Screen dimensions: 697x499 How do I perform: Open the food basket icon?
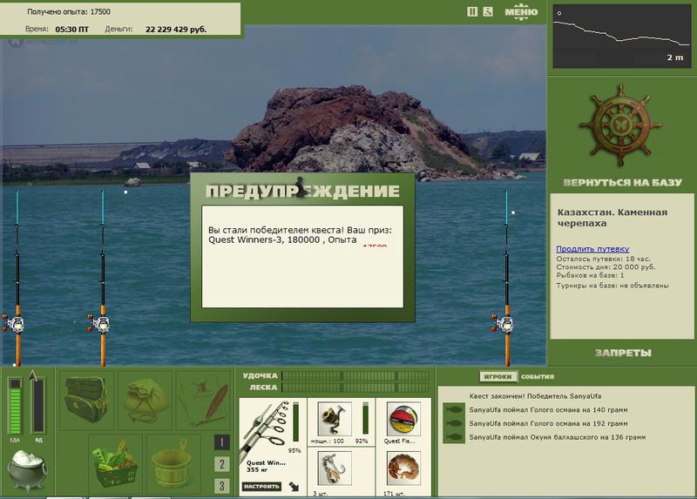(115, 463)
